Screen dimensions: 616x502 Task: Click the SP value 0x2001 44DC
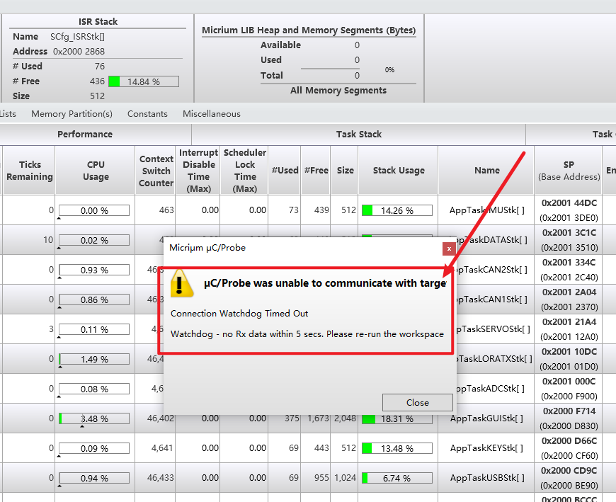point(569,203)
